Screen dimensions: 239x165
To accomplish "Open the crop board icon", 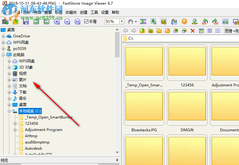I will 164,22.
